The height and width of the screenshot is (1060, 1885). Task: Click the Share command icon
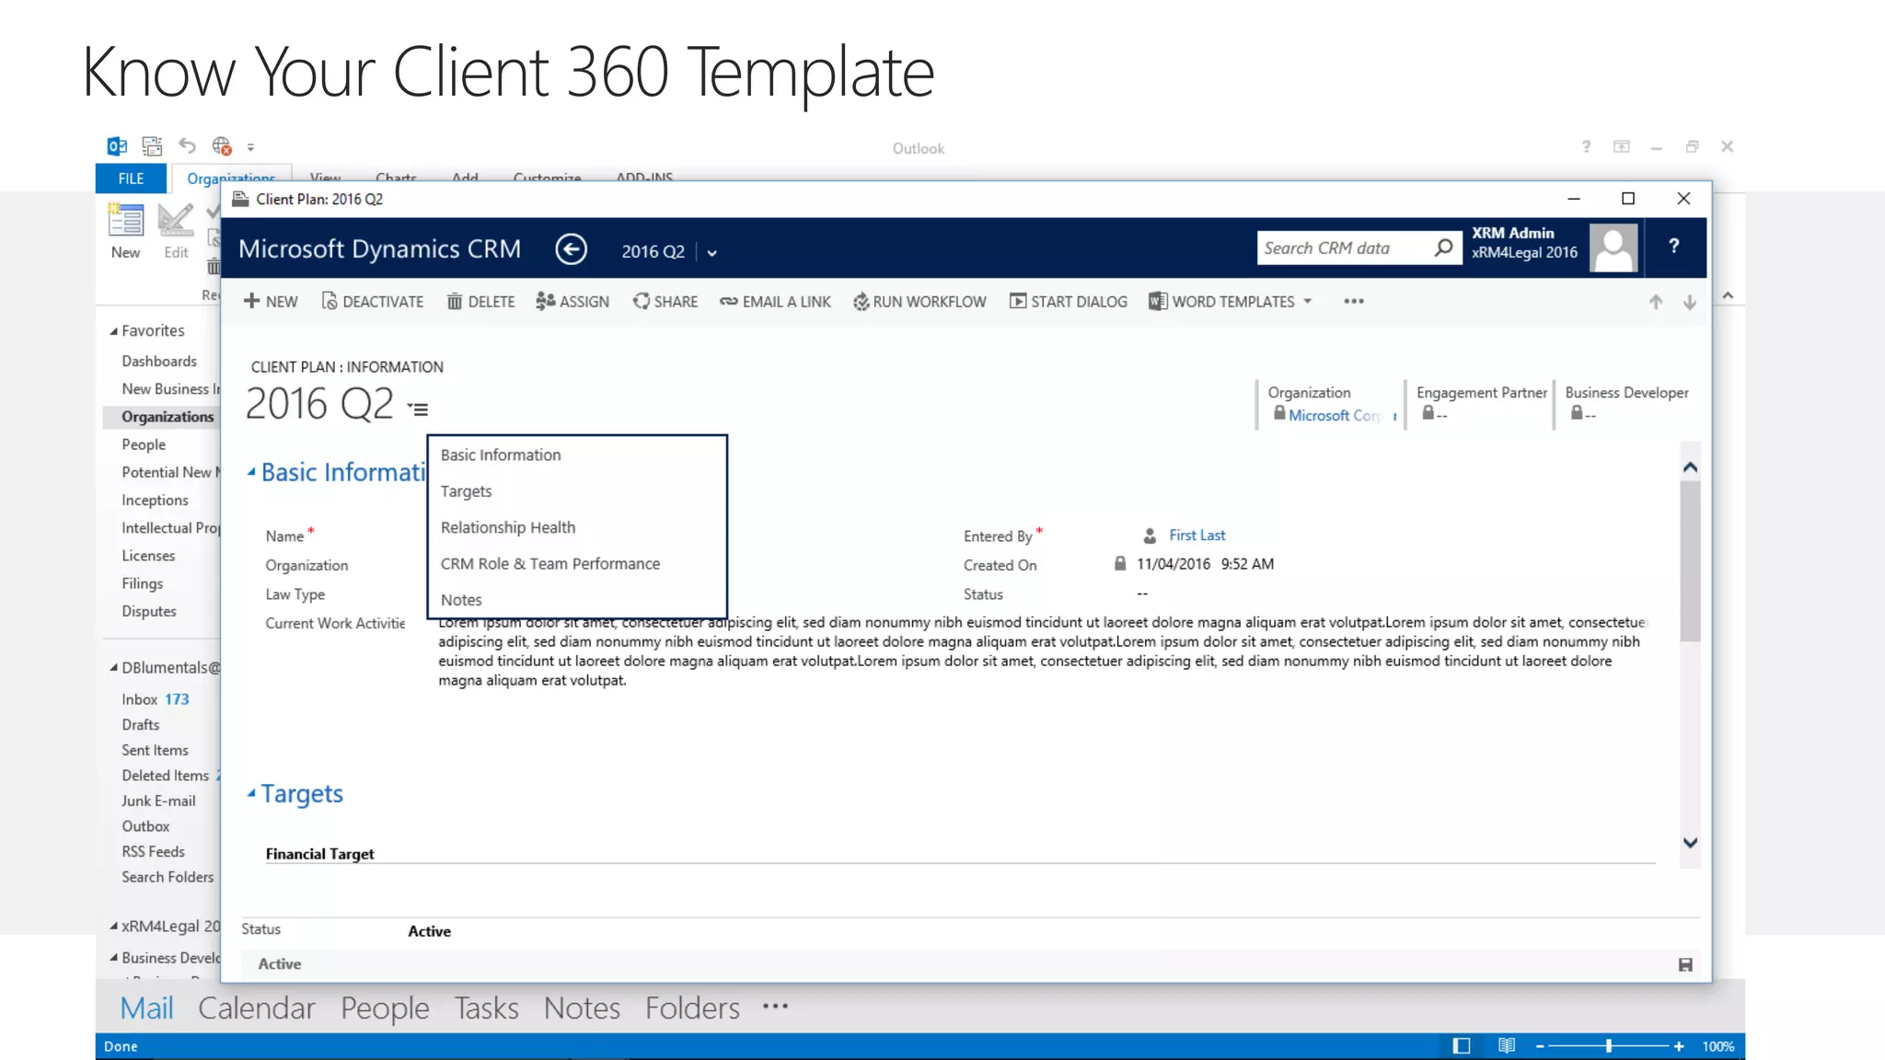pos(642,302)
